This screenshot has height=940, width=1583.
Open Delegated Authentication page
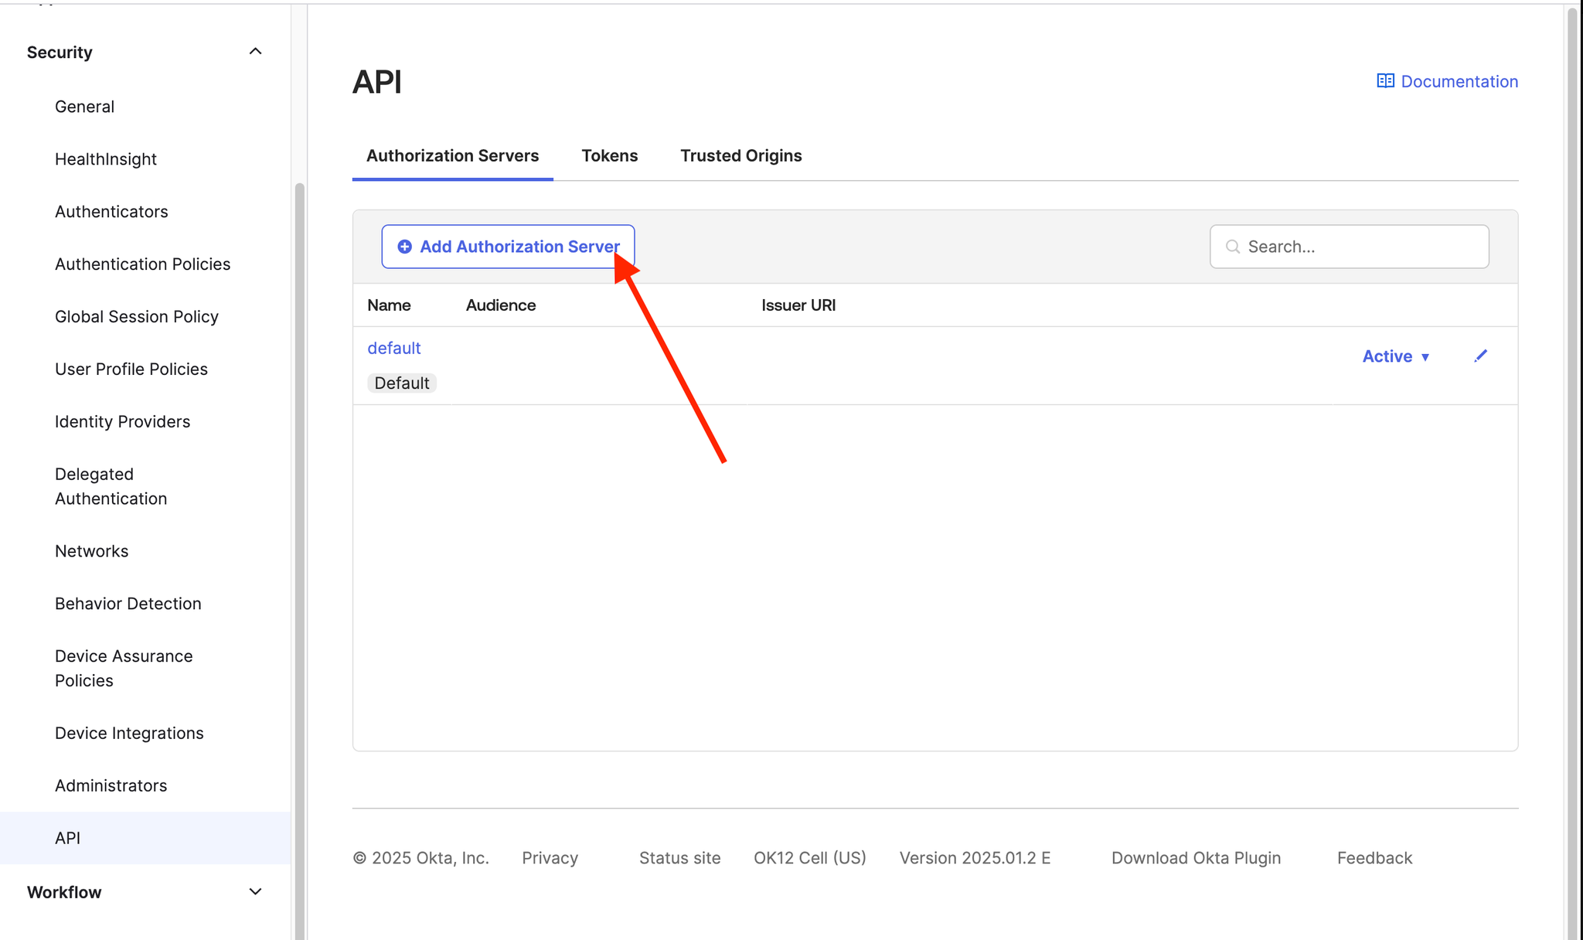[111, 486]
